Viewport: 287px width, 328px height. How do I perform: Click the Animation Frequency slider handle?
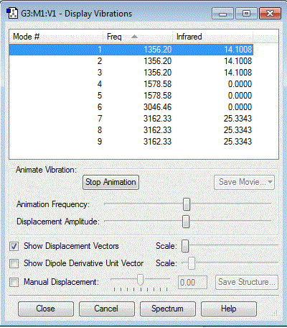click(x=187, y=204)
